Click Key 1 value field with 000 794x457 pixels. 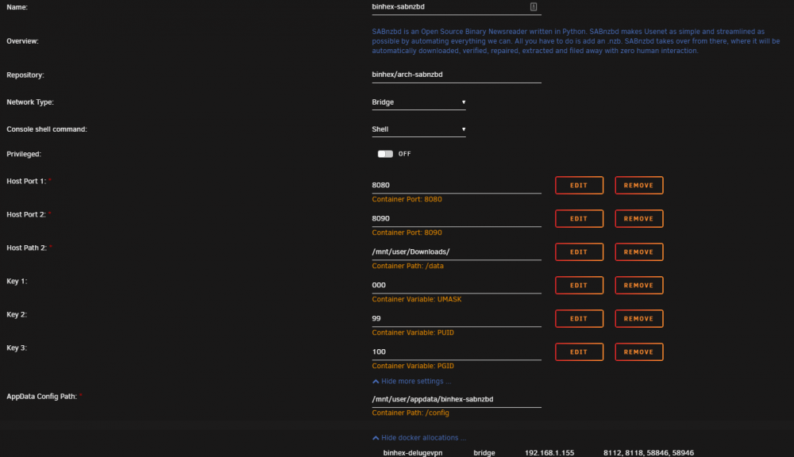(x=457, y=286)
